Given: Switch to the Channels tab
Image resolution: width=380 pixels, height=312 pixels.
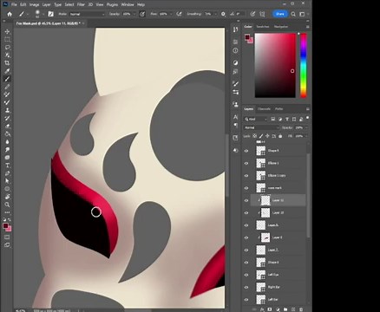Looking at the screenshot, I should pyautogui.click(x=264, y=109).
